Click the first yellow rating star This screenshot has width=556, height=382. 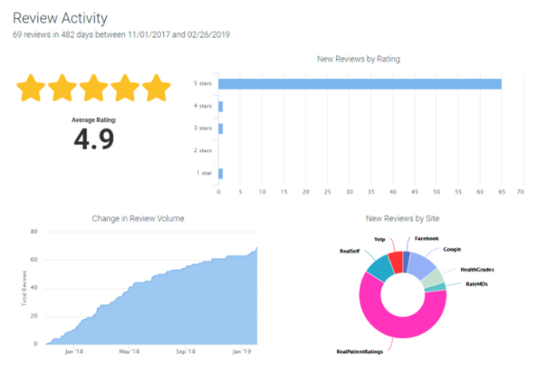pyautogui.click(x=33, y=88)
